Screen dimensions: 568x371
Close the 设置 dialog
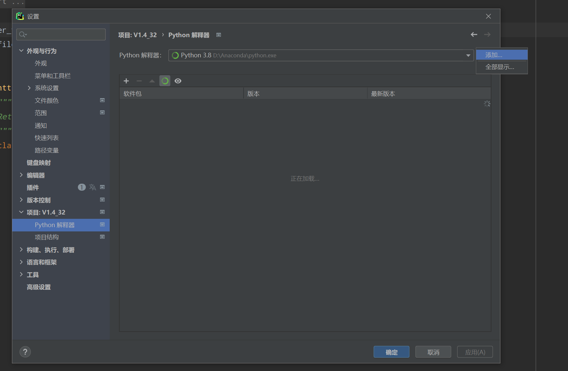[488, 16]
